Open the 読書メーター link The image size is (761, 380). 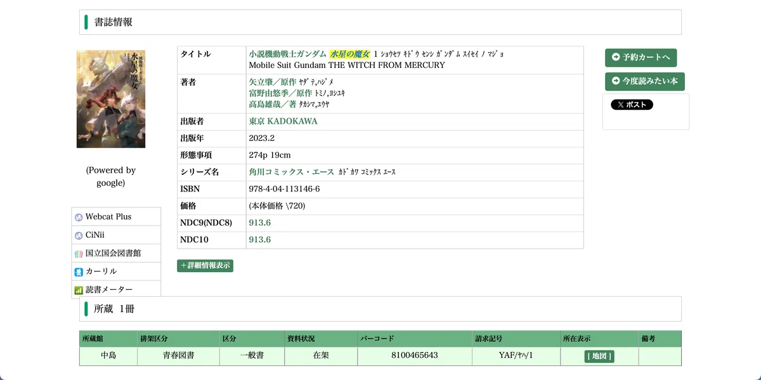tap(109, 290)
